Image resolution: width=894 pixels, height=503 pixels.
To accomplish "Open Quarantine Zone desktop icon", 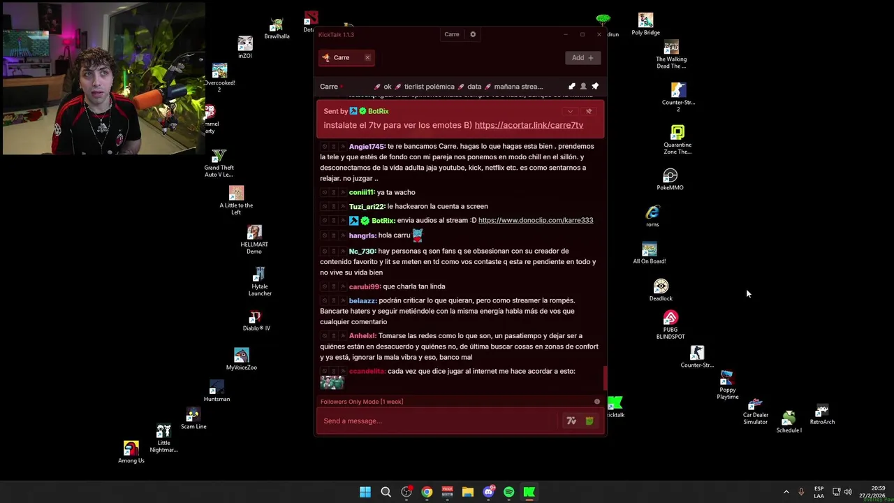I will pyautogui.click(x=677, y=140).
